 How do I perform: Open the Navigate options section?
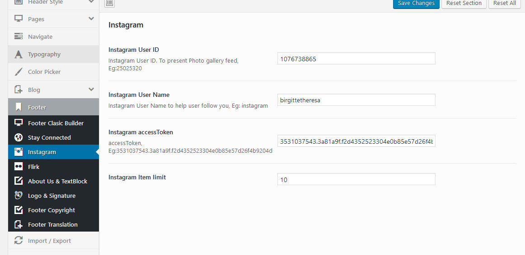(x=54, y=36)
